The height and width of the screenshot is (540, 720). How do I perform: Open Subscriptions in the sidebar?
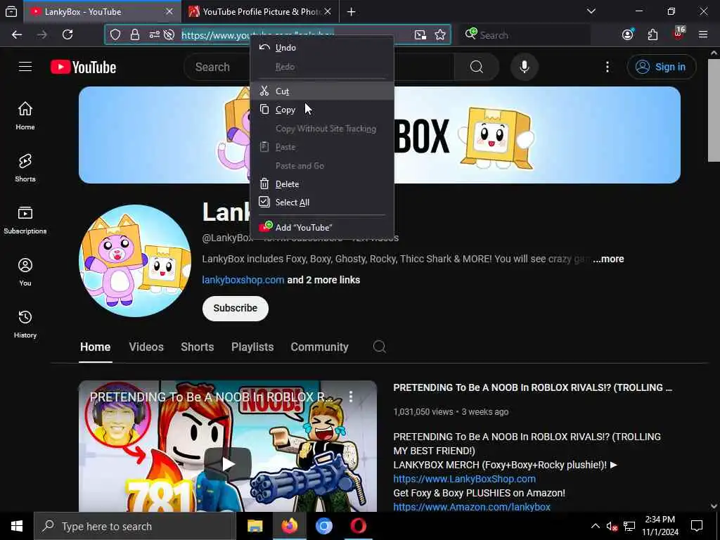pos(25,220)
